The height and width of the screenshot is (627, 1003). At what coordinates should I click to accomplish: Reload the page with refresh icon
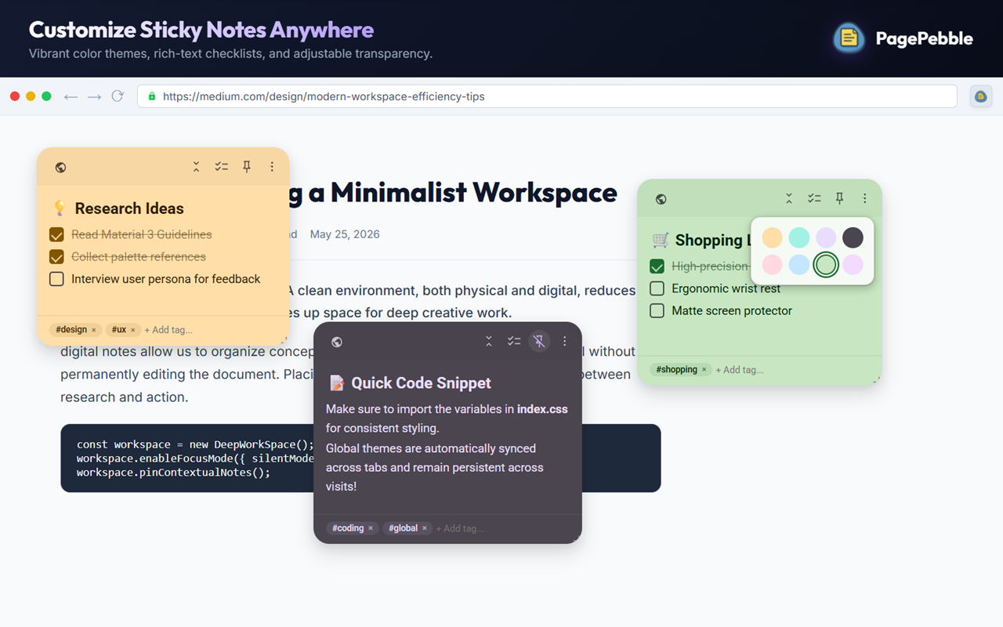click(x=118, y=96)
